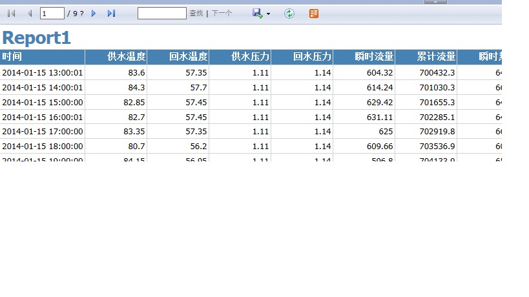
Task: Click the current page number field
Action: [52, 14]
